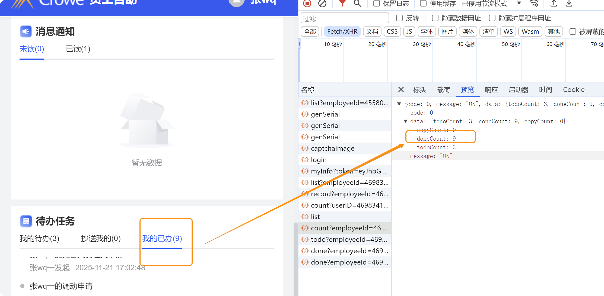Toggle the red filter funnel icon

[x=342, y=3]
